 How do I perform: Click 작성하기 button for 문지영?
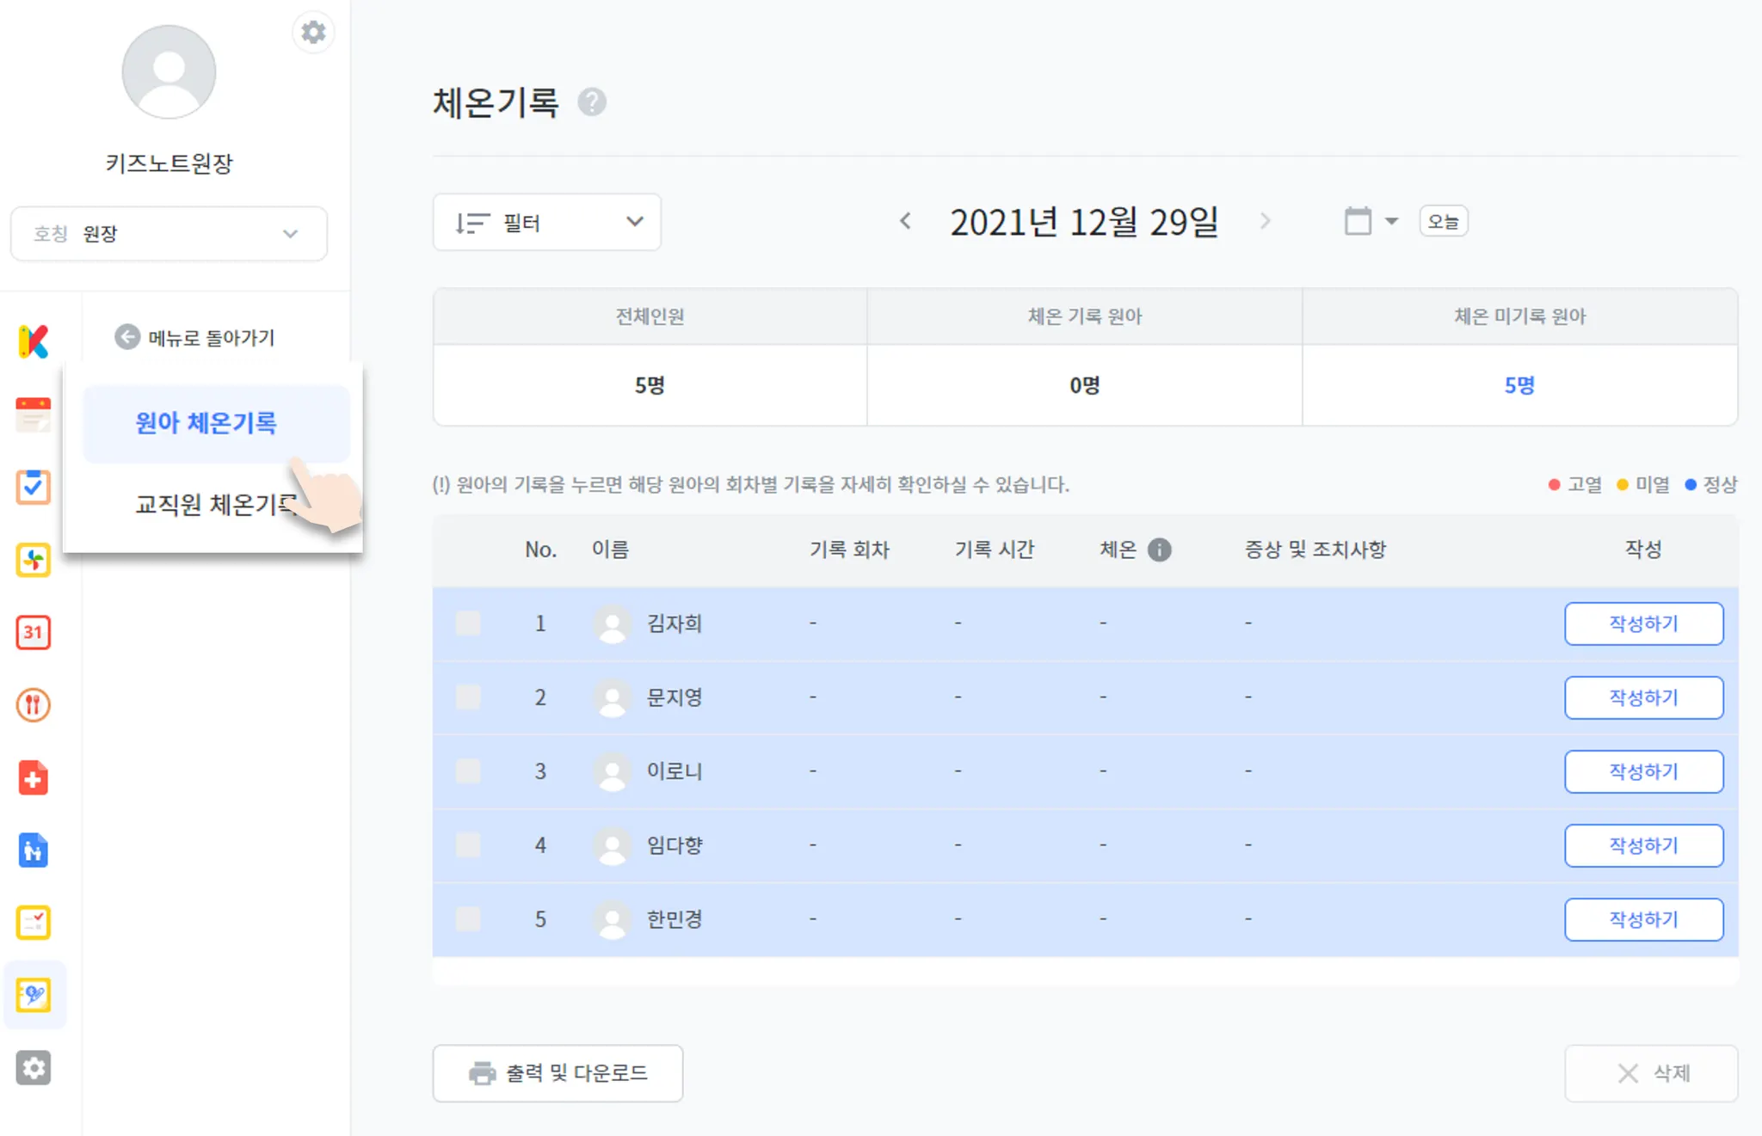(1643, 697)
